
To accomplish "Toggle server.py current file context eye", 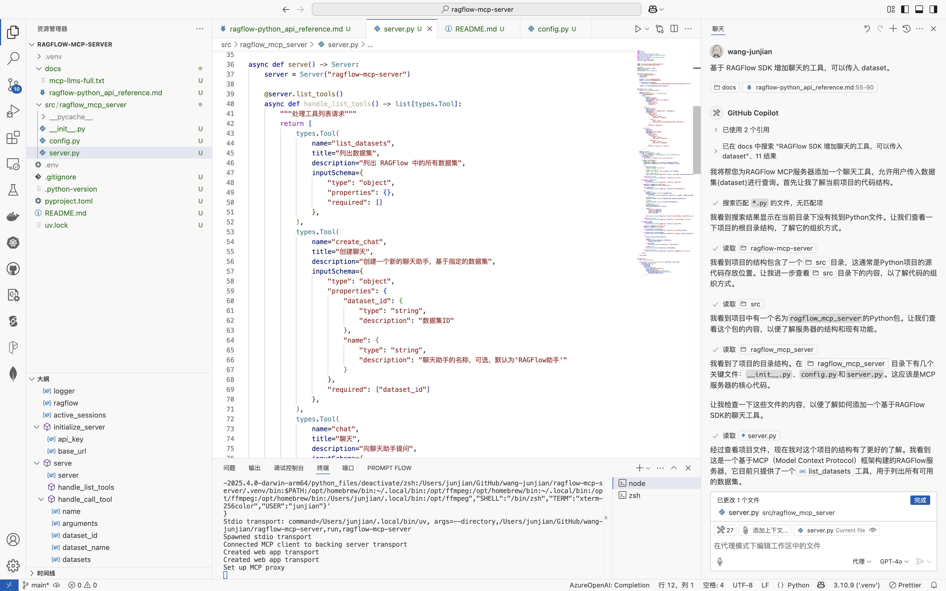I will (x=873, y=531).
